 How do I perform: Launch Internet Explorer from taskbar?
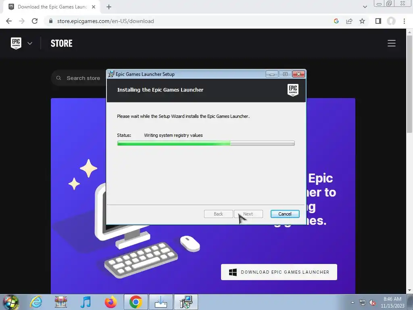coord(36,302)
